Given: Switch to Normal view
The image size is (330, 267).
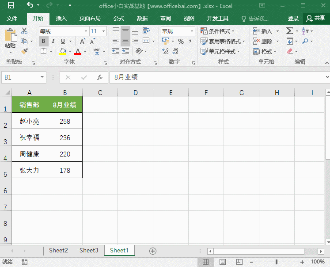Looking at the screenshot, I should click(205, 262).
